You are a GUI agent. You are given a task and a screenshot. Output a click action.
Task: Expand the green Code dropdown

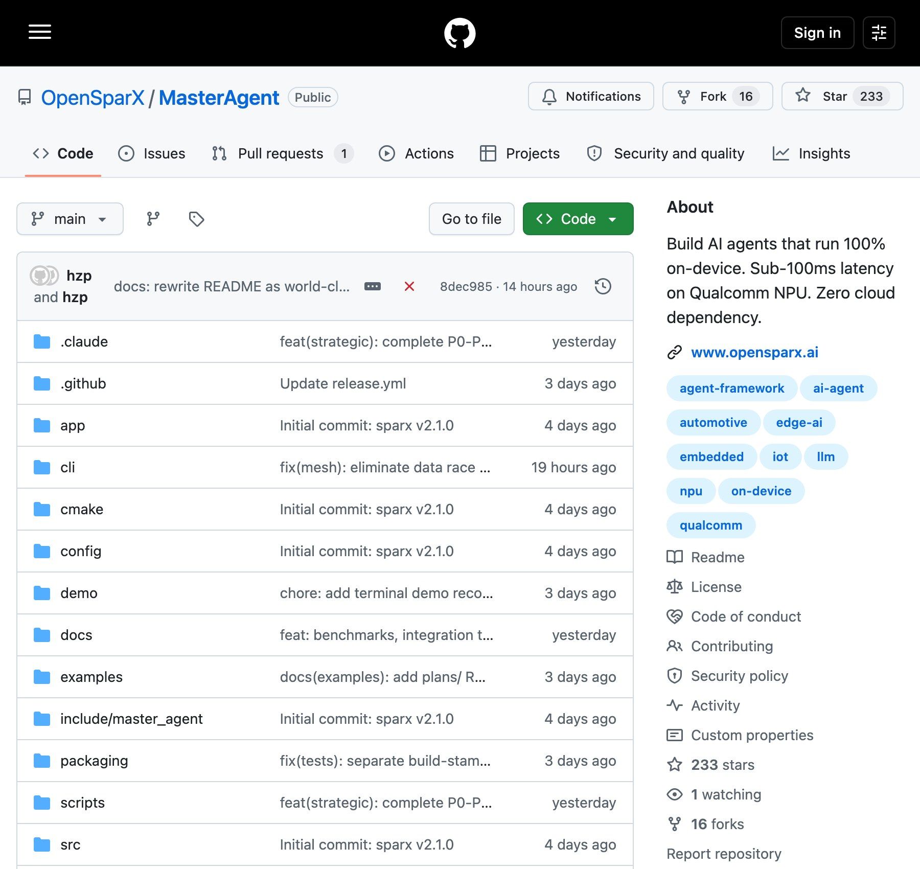click(x=578, y=219)
